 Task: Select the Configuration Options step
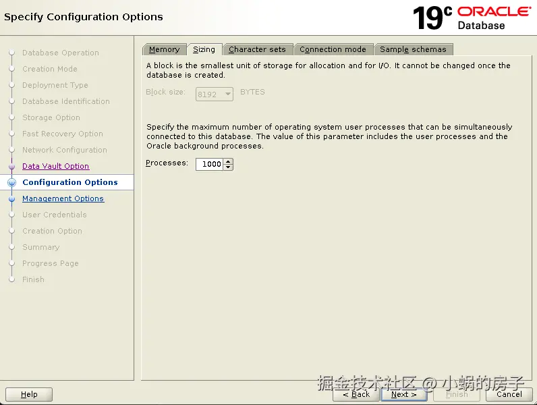tap(70, 182)
